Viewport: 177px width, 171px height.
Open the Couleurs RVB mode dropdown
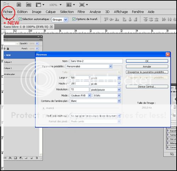[x=80, y=95]
